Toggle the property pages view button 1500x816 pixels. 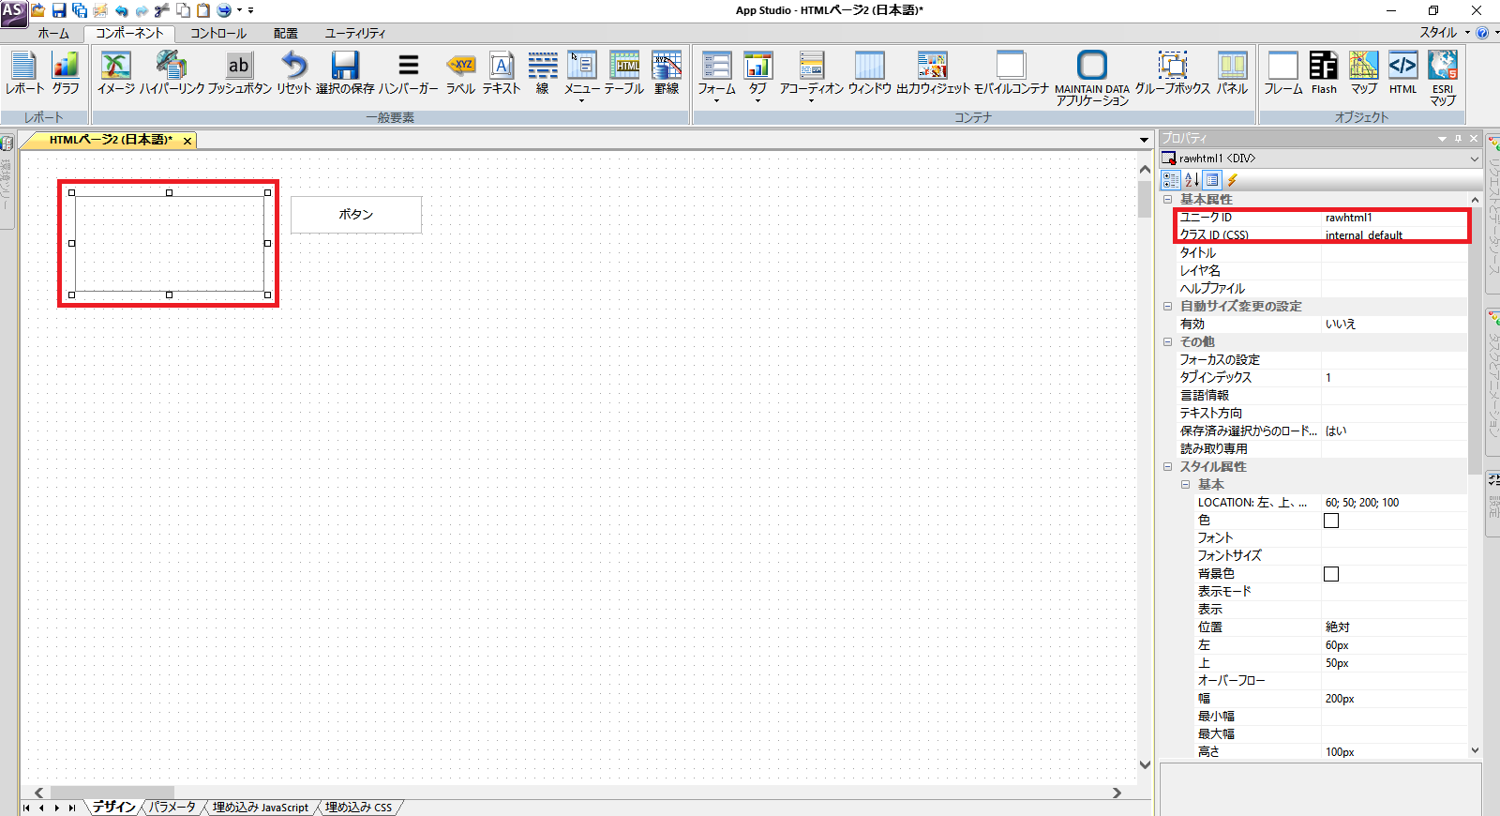1211,180
